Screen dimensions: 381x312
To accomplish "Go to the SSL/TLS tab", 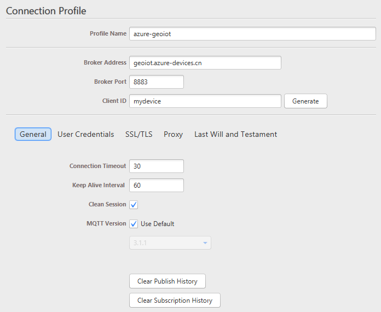I will point(139,134).
